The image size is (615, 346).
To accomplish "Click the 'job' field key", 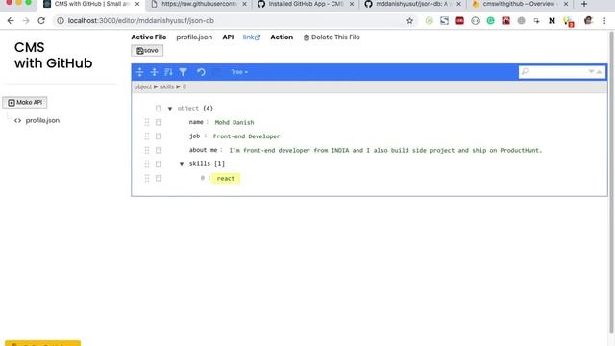I will (194, 136).
